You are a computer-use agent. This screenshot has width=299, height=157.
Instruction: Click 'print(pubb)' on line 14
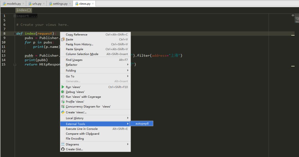[x=36, y=60]
